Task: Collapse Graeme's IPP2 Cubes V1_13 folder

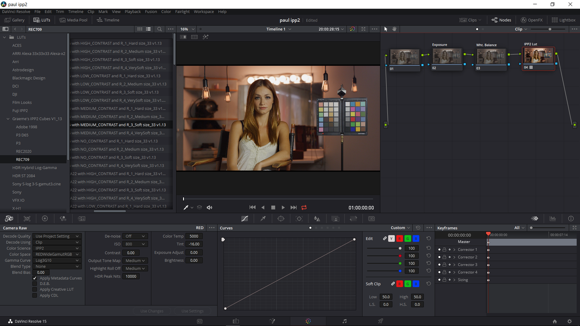Action: (x=8, y=119)
